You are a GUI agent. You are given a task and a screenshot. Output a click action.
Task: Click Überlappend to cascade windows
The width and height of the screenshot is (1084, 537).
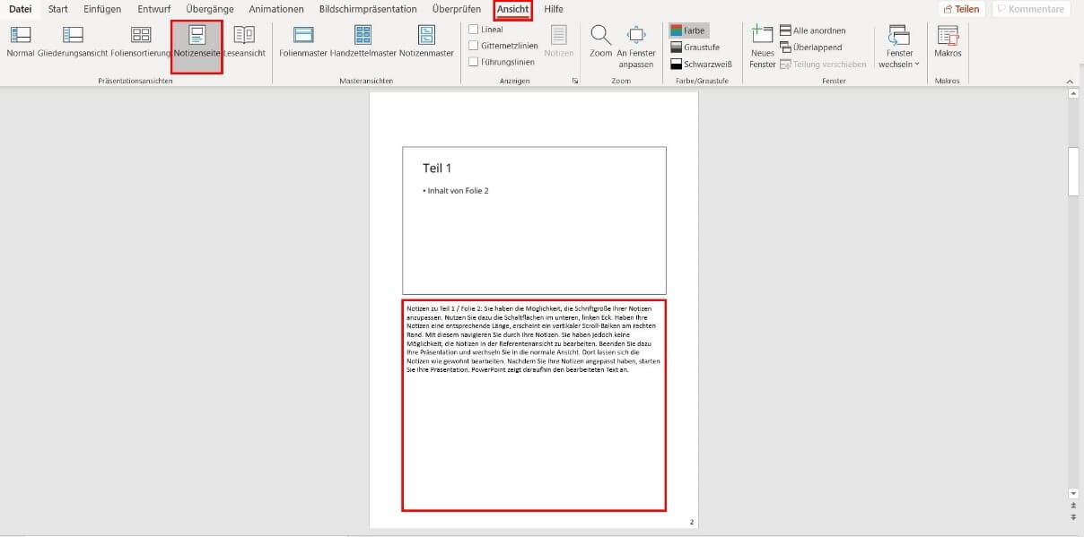(810, 48)
